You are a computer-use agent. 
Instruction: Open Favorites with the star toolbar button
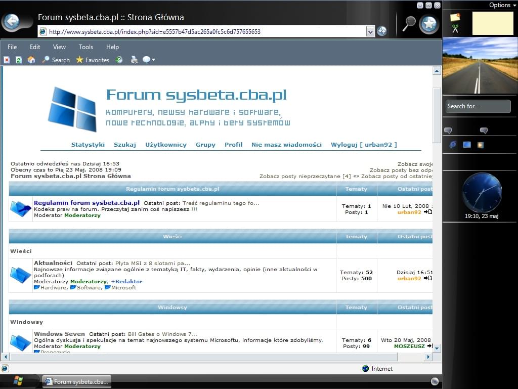[93, 60]
